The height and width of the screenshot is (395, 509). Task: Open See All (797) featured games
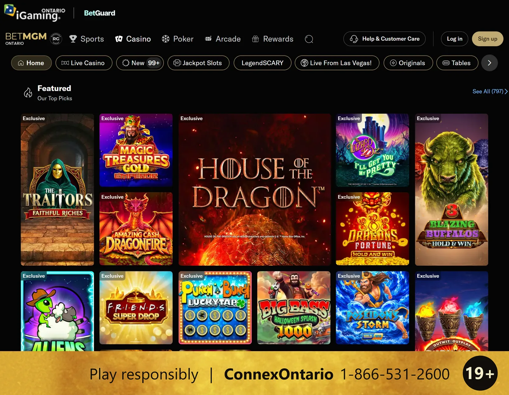(x=490, y=92)
